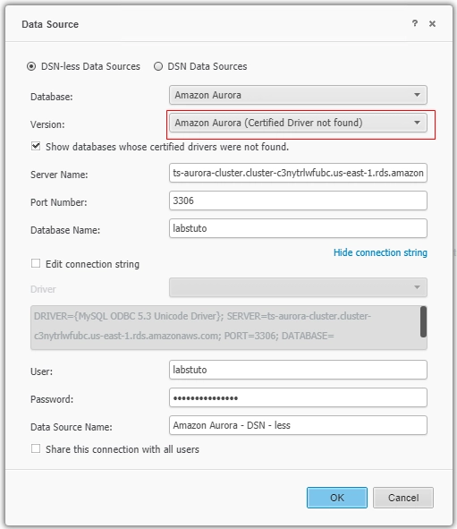
Task: Check Share this connection with all users
Action: pos(36,448)
